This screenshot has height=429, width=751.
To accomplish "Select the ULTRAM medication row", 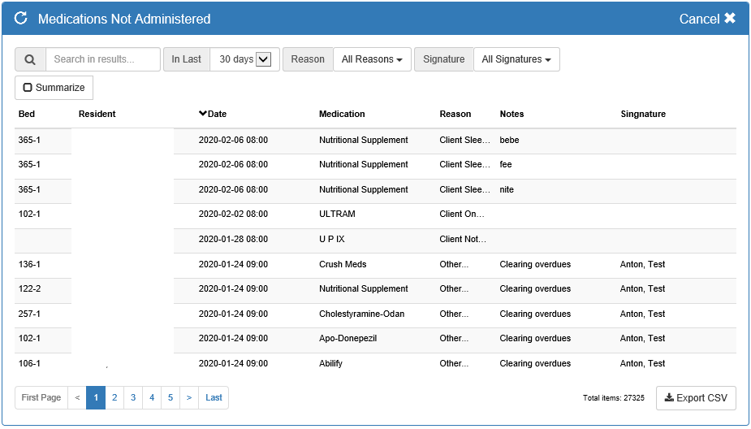I will [337, 214].
